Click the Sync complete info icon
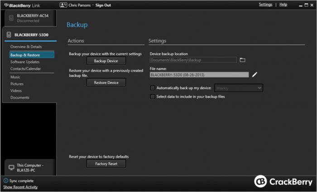 pos(6,181)
